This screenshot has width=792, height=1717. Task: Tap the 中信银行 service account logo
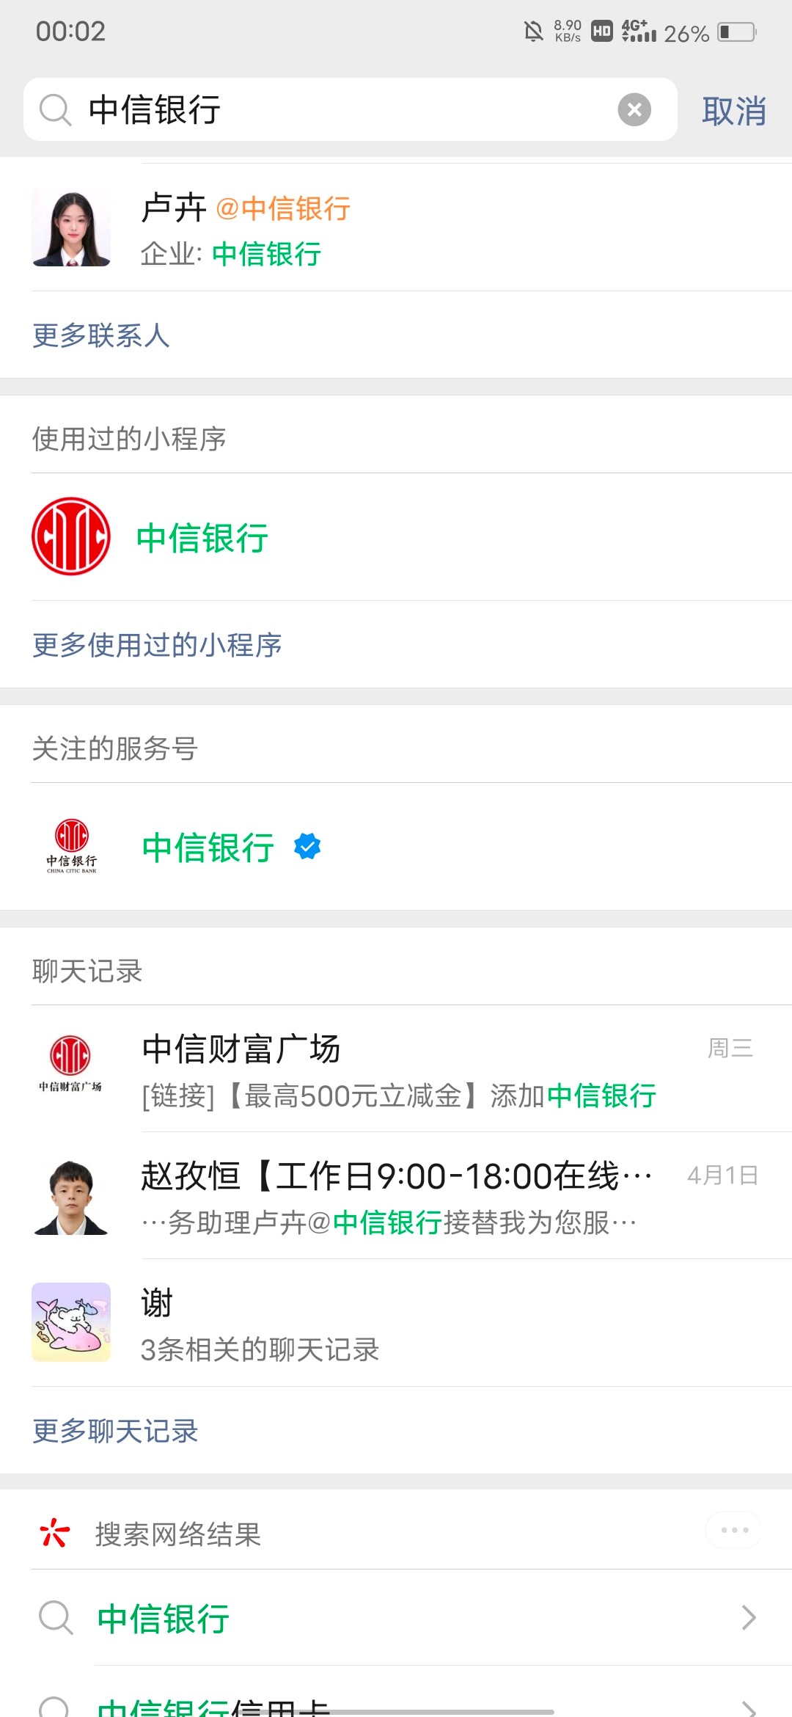[x=71, y=846]
